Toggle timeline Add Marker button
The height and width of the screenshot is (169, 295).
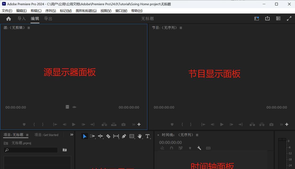click(x=190, y=148)
